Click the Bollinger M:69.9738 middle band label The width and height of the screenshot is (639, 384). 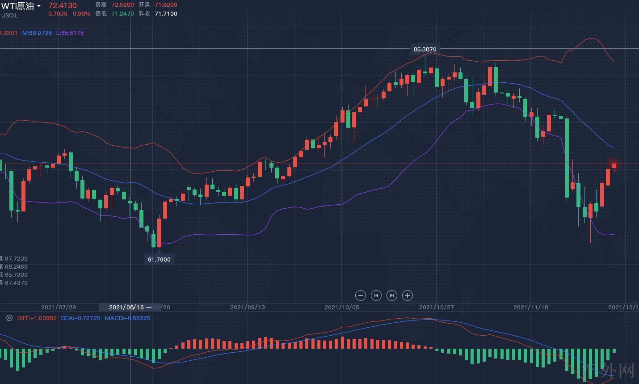click(37, 33)
